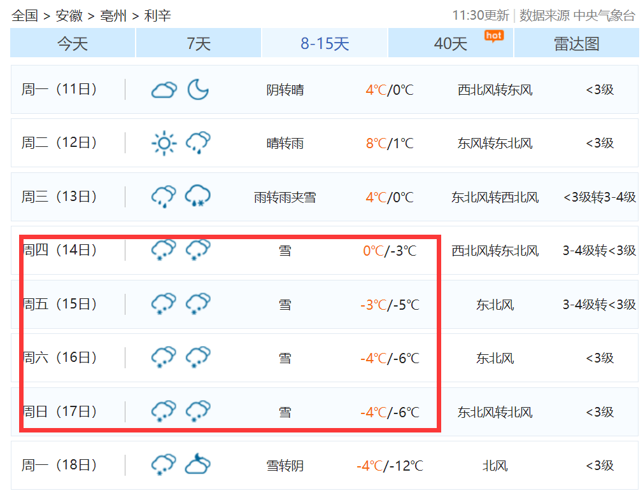Click the rain icon for 周二（12日）

[198, 143]
